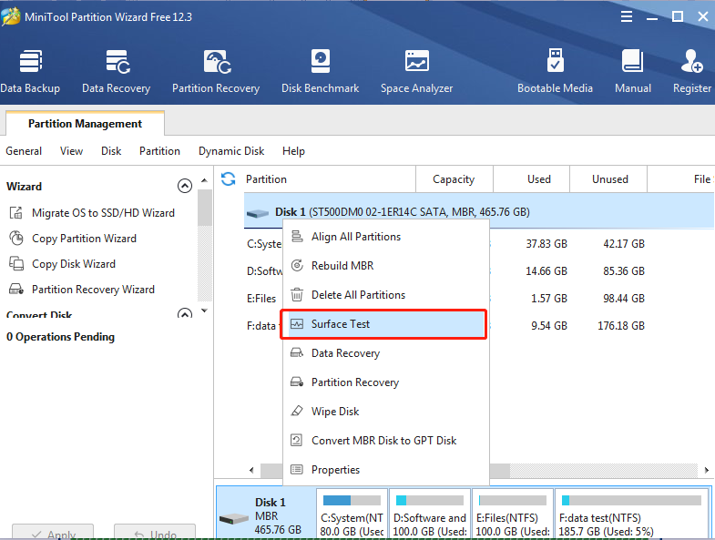
Task: Select Align All Partitions entry
Action: click(x=386, y=236)
